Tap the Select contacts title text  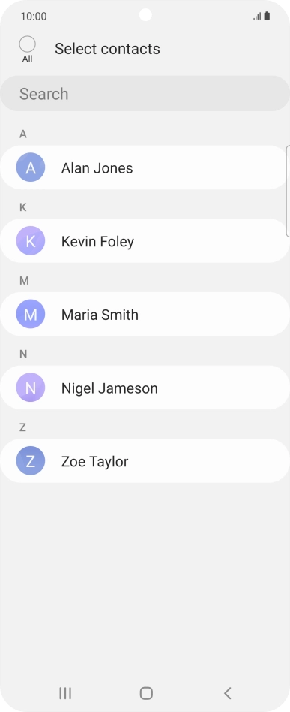click(x=107, y=49)
